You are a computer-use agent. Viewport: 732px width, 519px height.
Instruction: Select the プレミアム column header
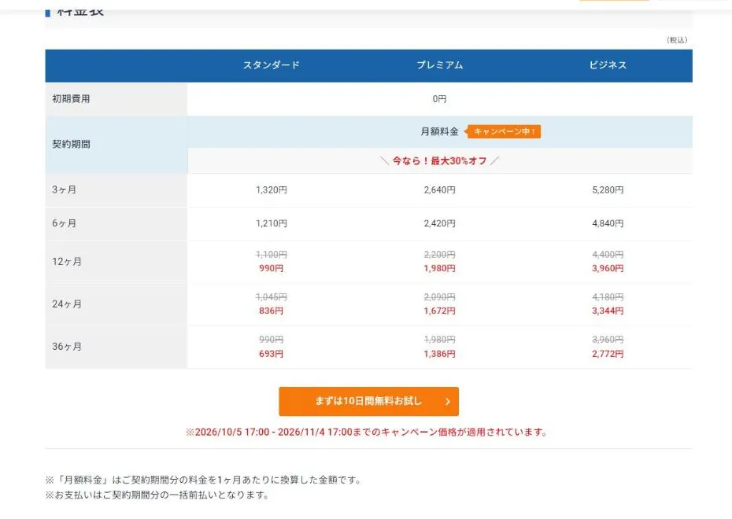(440, 64)
